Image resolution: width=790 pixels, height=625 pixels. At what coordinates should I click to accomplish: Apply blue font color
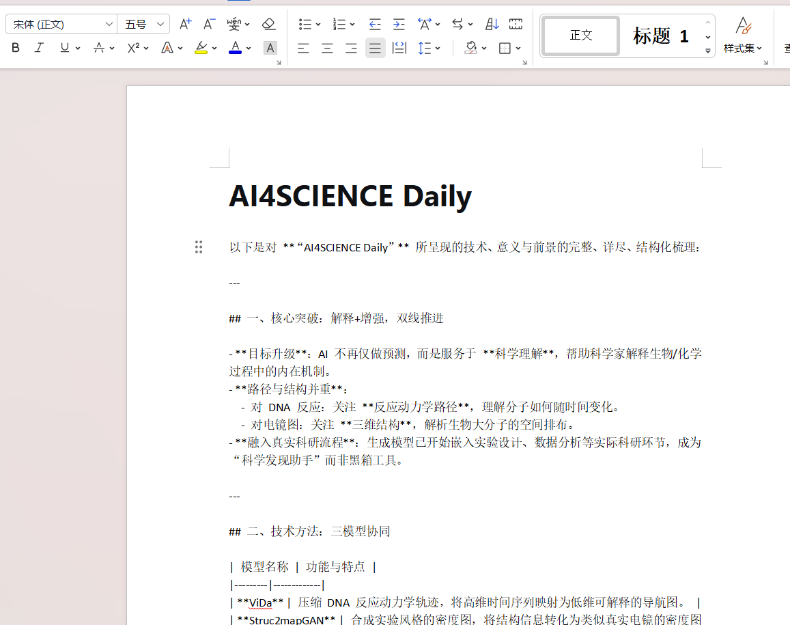coord(236,48)
